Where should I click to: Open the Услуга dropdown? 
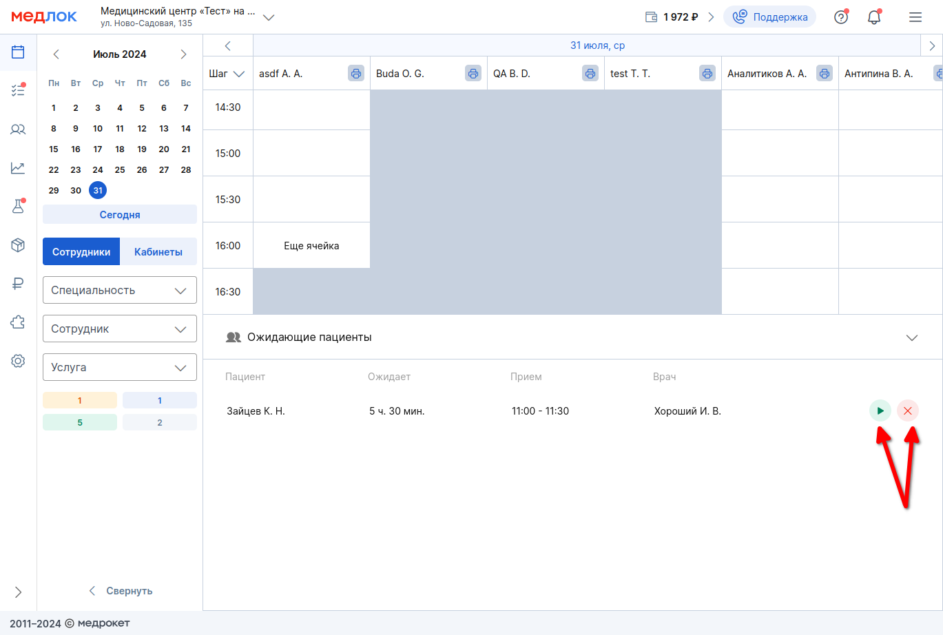(120, 368)
